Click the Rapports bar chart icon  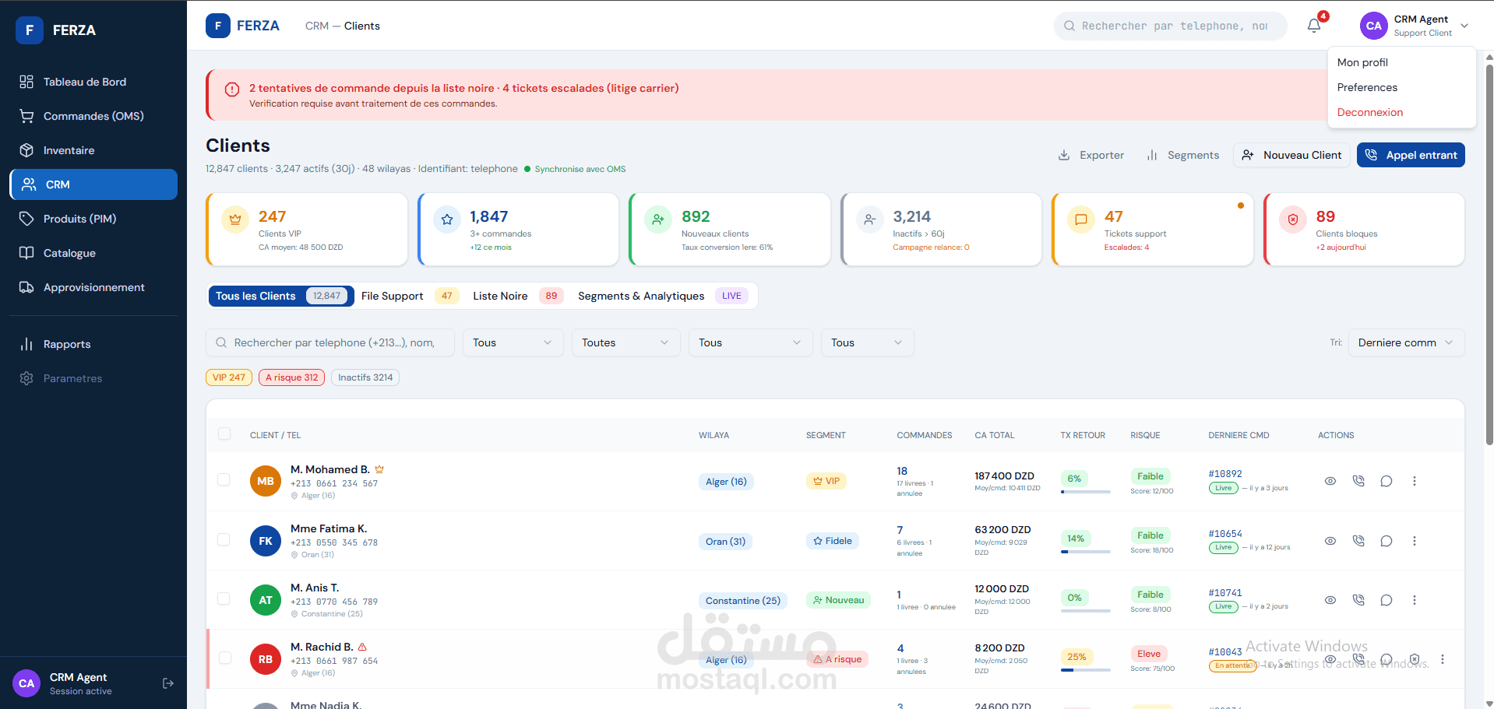pos(26,344)
